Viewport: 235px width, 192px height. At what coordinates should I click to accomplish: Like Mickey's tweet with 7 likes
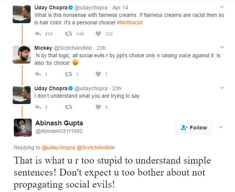[x=98, y=74]
